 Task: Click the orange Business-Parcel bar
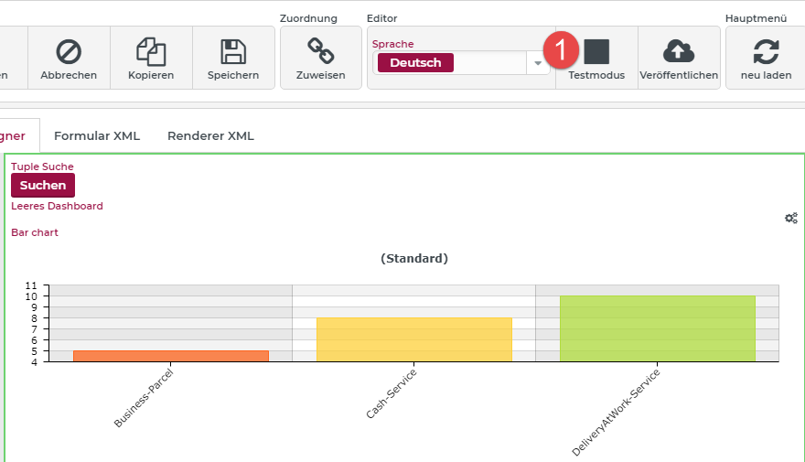[171, 356]
